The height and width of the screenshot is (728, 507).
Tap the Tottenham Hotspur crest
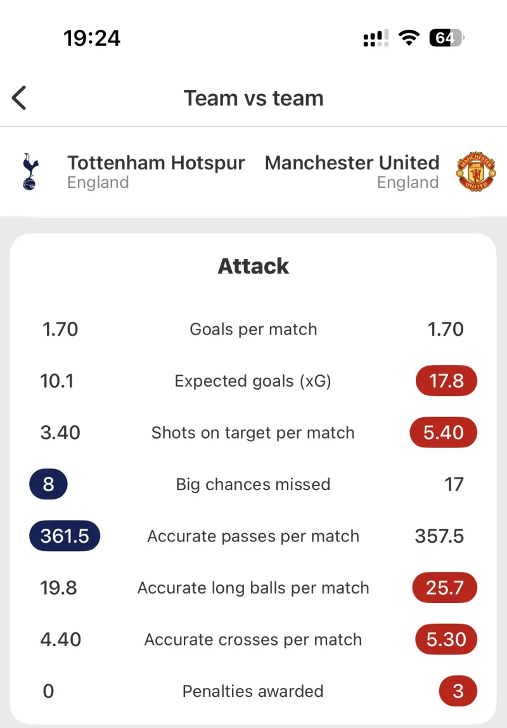tap(29, 171)
